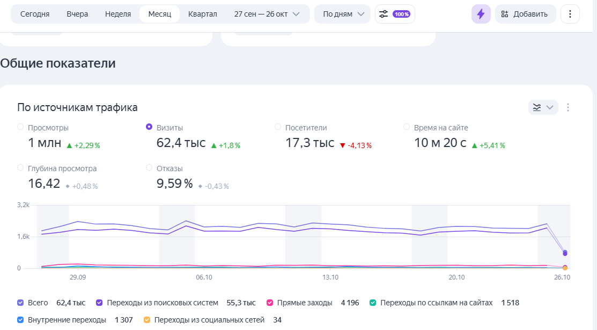Open the top-right three-dots page menu
Screen dimensions: 597x330
(570, 14)
